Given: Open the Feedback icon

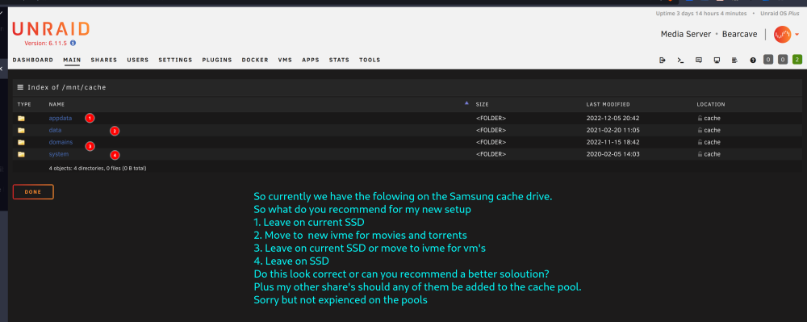Looking at the screenshot, I should (x=698, y=61).
